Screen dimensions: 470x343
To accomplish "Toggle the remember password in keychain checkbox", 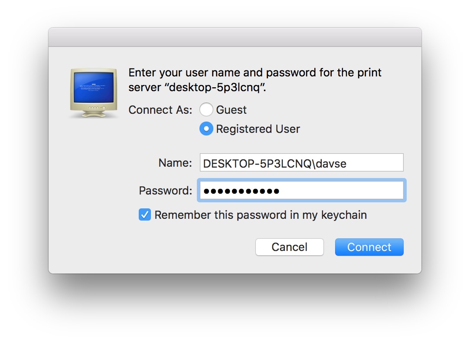I will pos(145,215).
